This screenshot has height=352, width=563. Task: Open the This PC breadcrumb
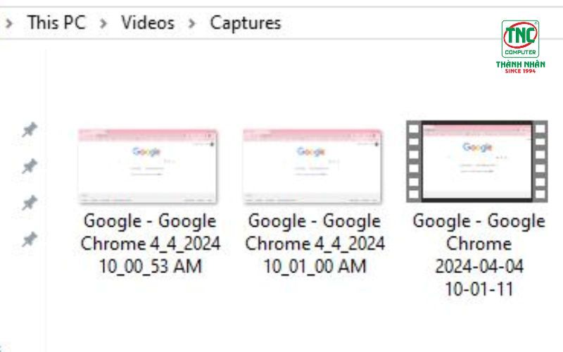56,23
